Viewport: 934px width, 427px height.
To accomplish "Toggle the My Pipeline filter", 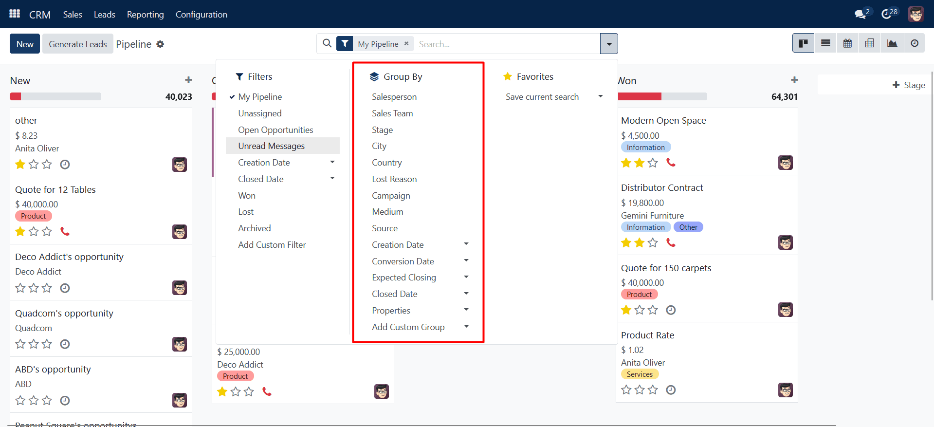I will [282, 97].
